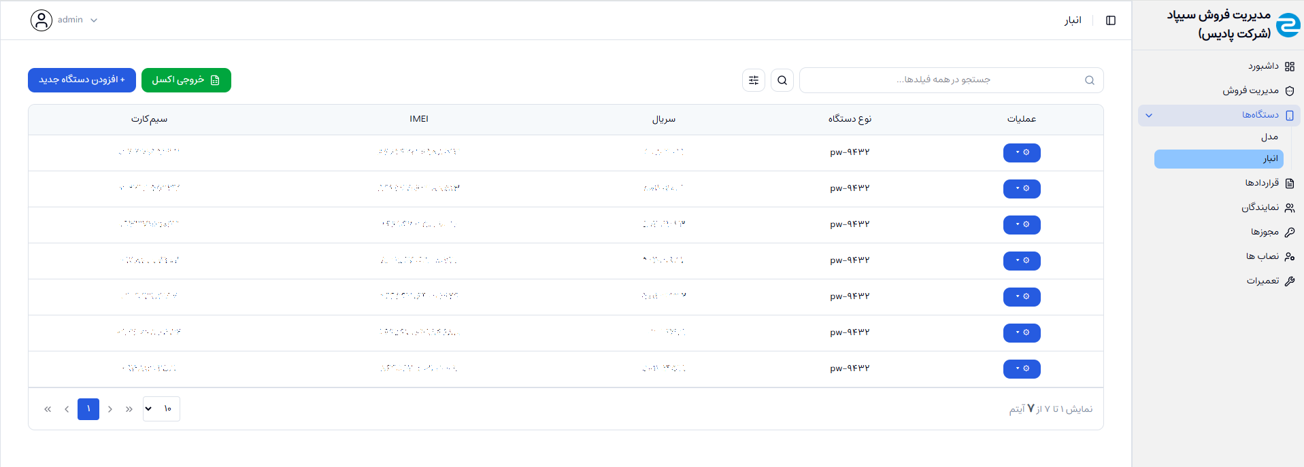Open the admin user dropdown

point(64,20)
